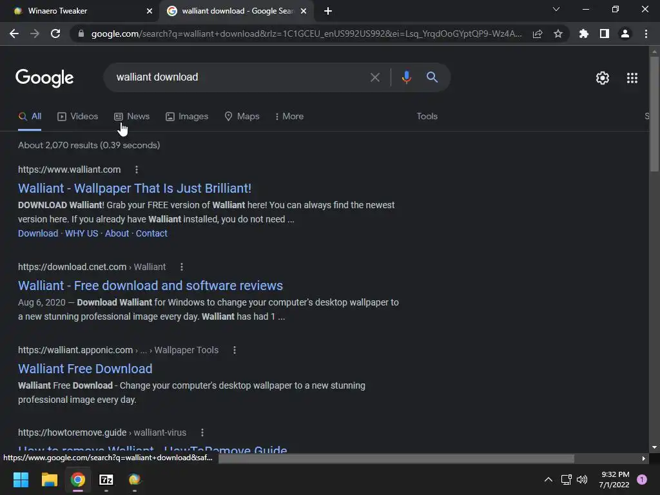
Task: Switch to Videos results
Action: [x=78, y=117]
